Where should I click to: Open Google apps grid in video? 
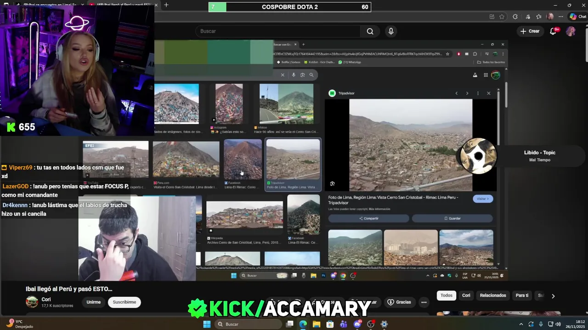(x=486, y=75)
